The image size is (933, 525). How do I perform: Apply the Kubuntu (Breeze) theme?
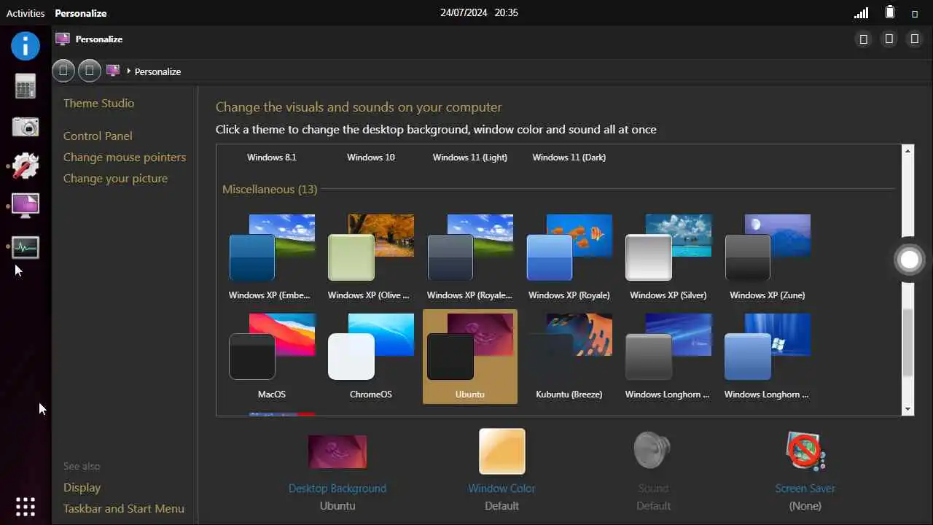(569, 356)
